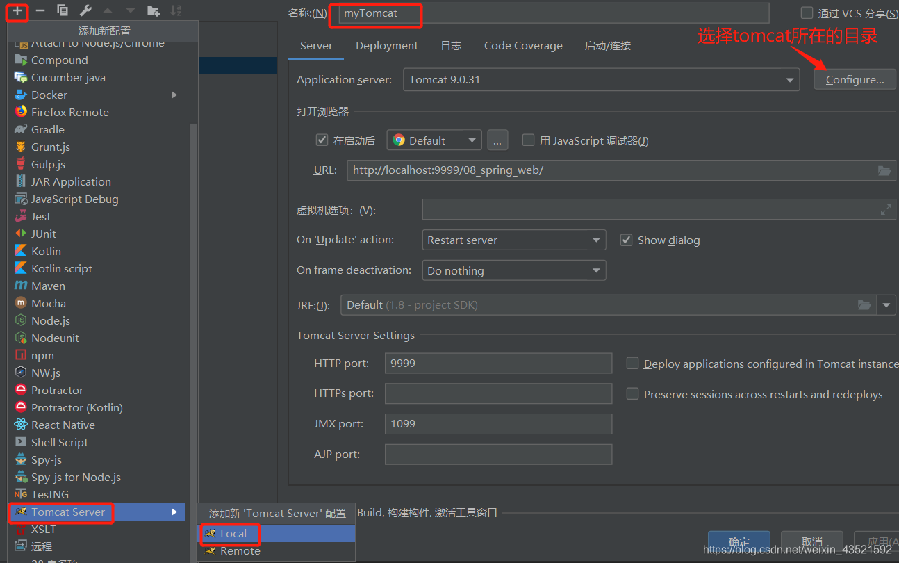Image resolution: width=899 pixels, height=563 pixels.
Task: Switch to the Deployment tab
Action: pos(387,46)
